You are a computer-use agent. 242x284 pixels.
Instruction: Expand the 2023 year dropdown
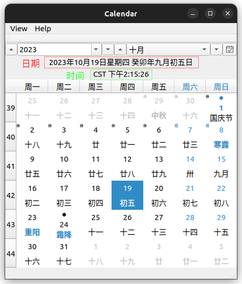click(x=96, y=50)
